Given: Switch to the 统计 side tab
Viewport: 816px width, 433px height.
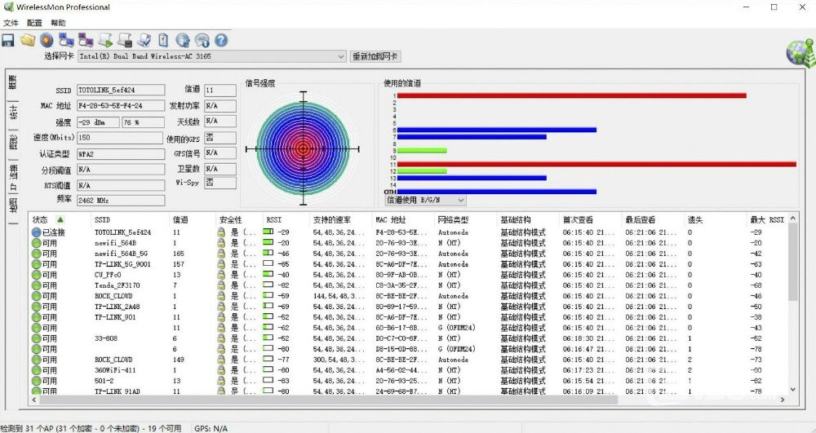Looking at the screenshot, I should coord(12,111).
